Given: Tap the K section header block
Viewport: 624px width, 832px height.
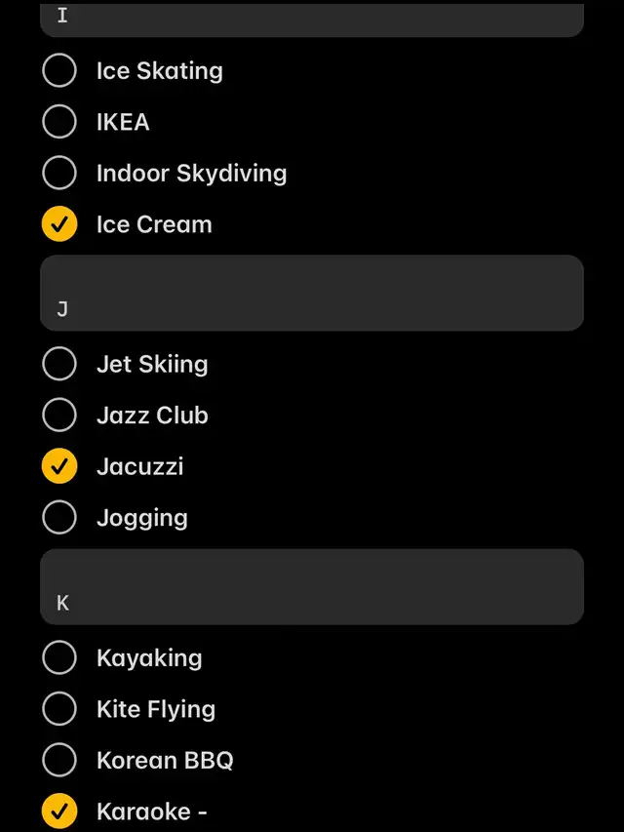Looking at the screenshot, I should 311,587.
